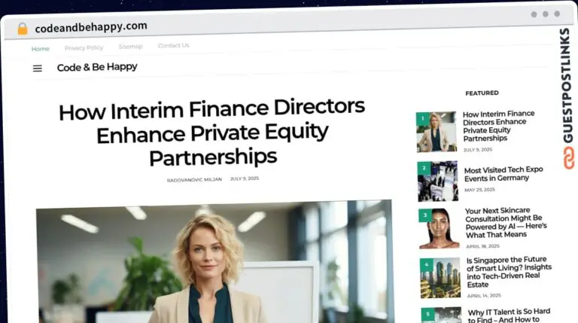The width and height of the screenshot is (578, 323).
Task: Open the hamburger menu icon
Action: [x=37, y=69]
